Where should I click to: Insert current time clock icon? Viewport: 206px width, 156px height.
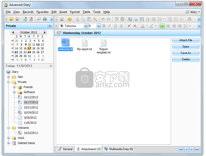(182, 19)
